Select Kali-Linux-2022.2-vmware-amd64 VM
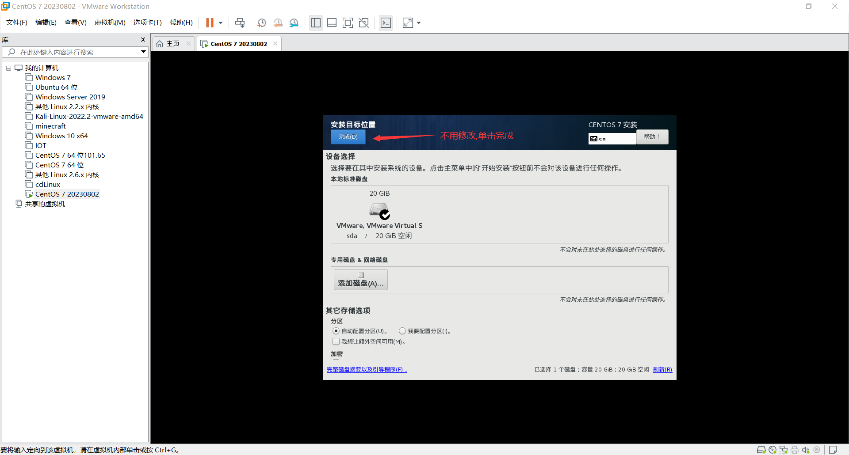Image resolution: width=849 pixels, height=455 pixels. (89, 117)
